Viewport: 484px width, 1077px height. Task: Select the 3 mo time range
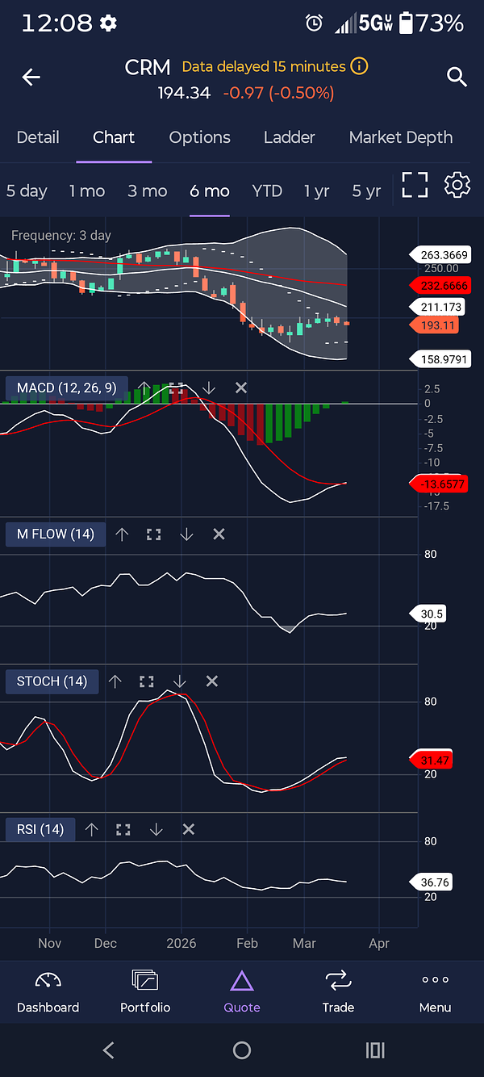pos(147,191)
